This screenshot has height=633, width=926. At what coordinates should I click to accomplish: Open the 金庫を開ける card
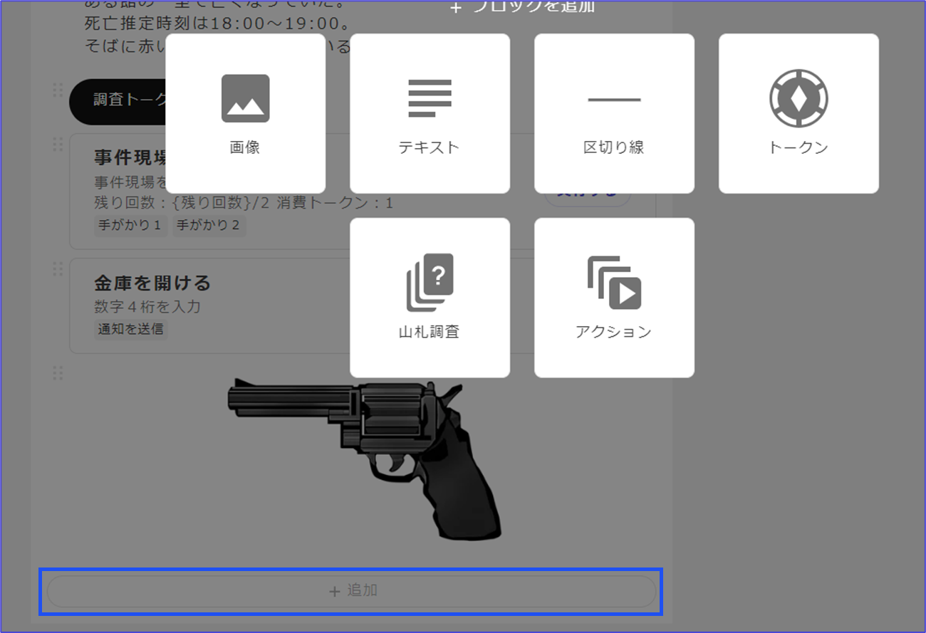pyautogui.click(x=152, y=283)
